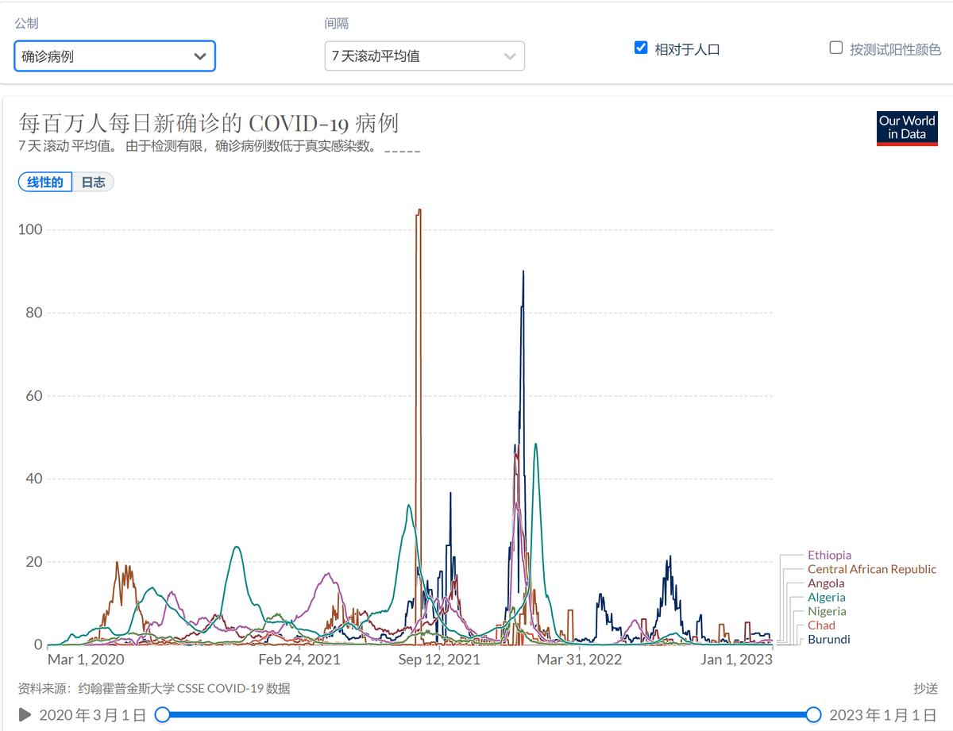The height and width of the screenshot is (731, 953).
Task: Click the Central African Republic label
Action: point(872,569)
